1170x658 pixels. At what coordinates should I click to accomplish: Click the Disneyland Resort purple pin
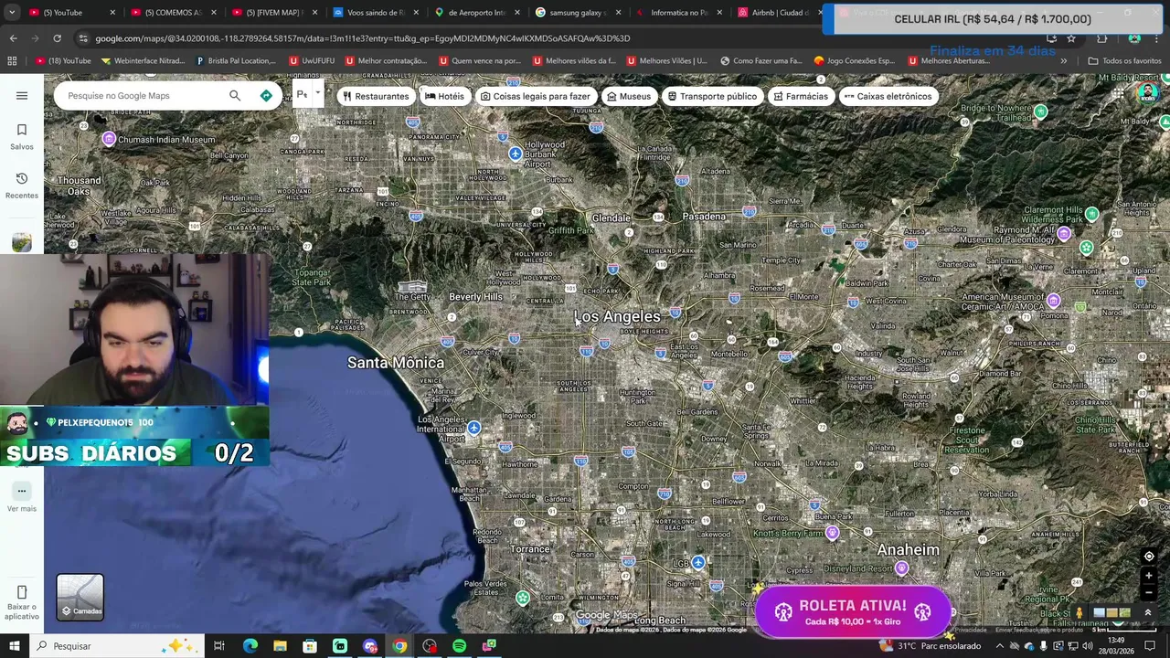(901, 568)
